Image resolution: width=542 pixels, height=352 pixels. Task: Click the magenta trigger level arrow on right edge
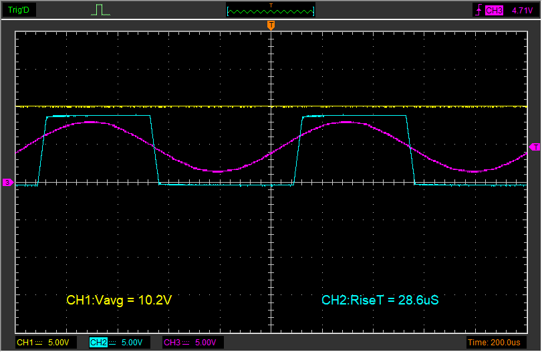pos(534,147)
